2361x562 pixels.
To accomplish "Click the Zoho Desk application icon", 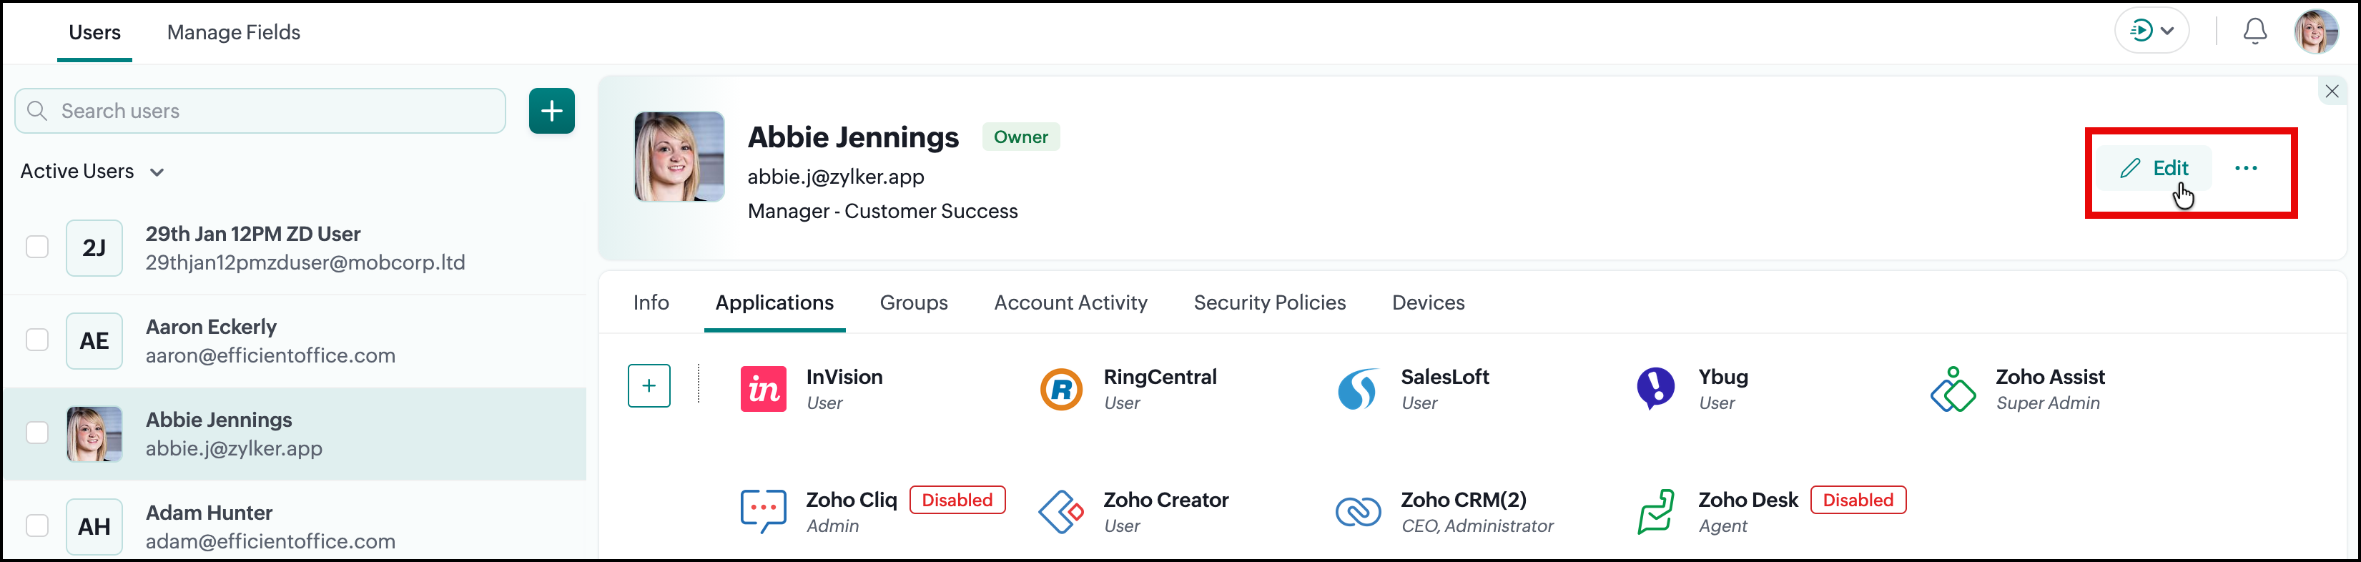I will (1655, 511).
